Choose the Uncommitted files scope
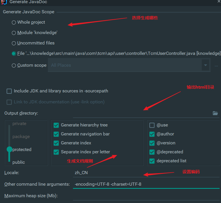This screenshot has height=203, width=221. tap(14, 43)
